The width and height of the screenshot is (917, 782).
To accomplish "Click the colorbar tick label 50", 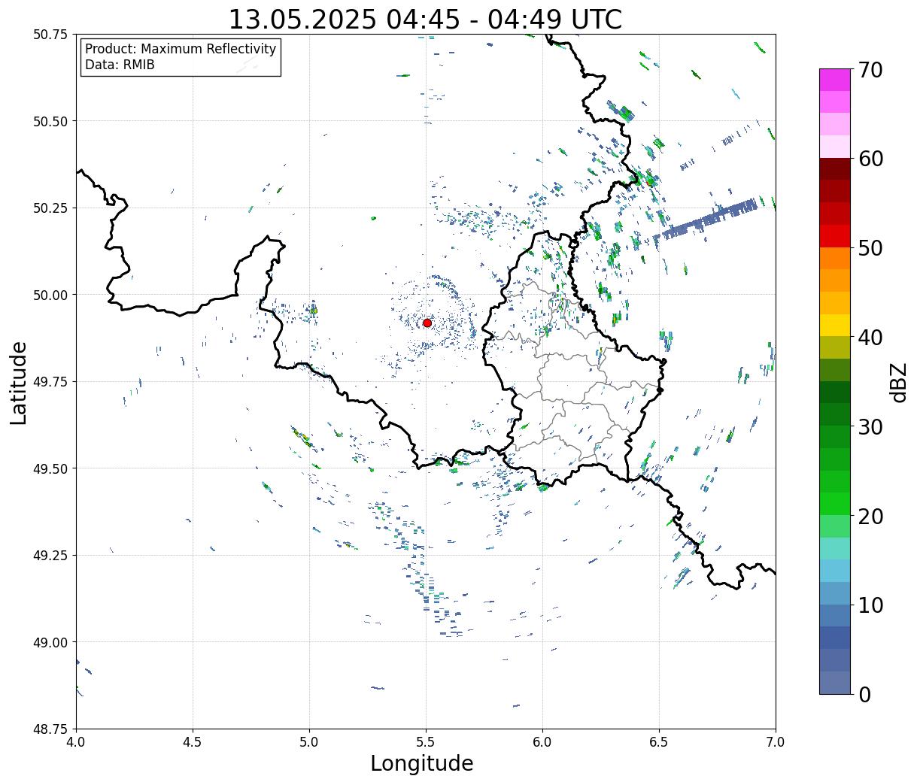I will point(870,248).
